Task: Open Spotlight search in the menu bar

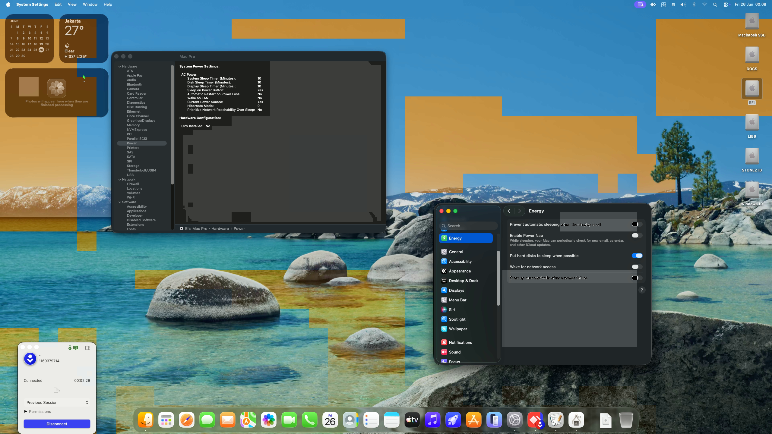Action: click(x=715, y=5)
